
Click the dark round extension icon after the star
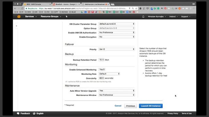(x=140, y=8)
